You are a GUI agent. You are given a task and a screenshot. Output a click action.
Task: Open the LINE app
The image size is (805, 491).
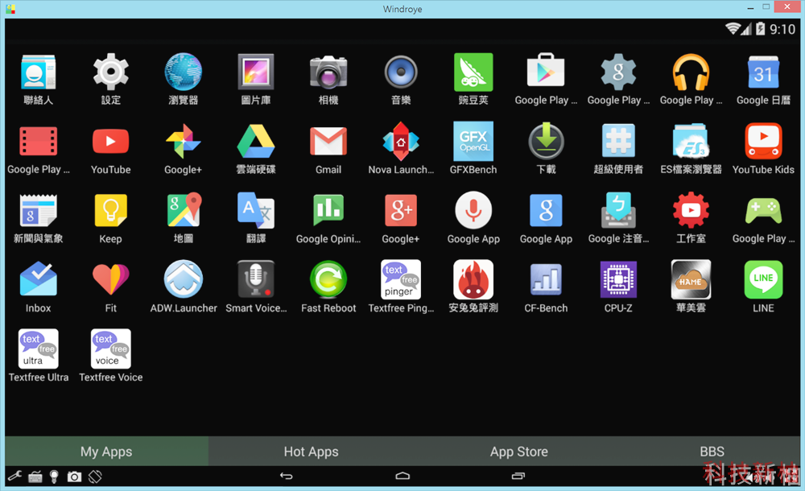click(x=763, y=279)
